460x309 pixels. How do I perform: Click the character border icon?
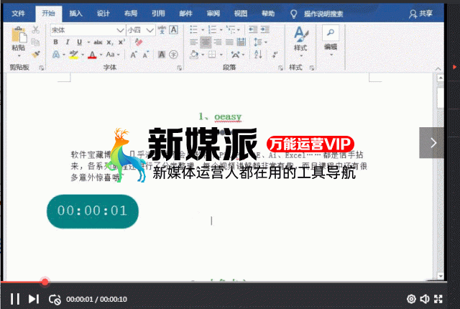[x=174, y=29]
